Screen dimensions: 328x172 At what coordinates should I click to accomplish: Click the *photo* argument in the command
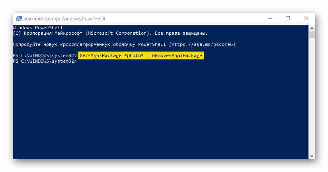134,55
